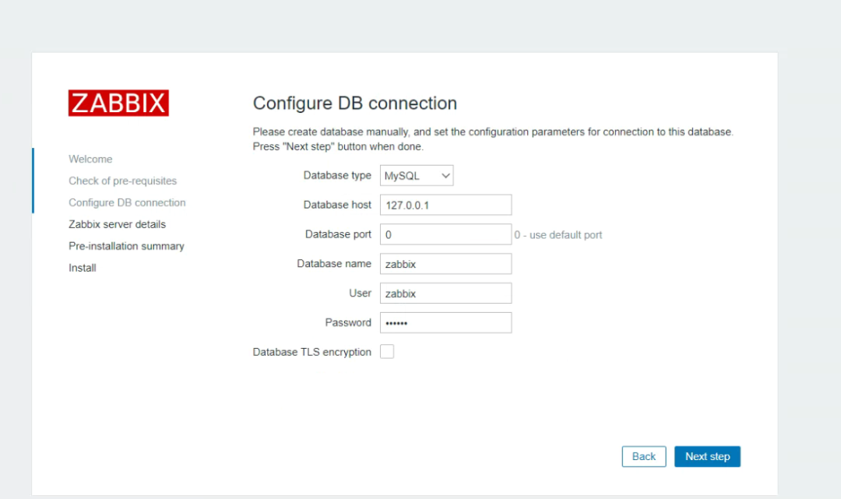Select Configure DB connection sidebar step
The width and height of the screenshot is (841, 499).
[127, 202]
